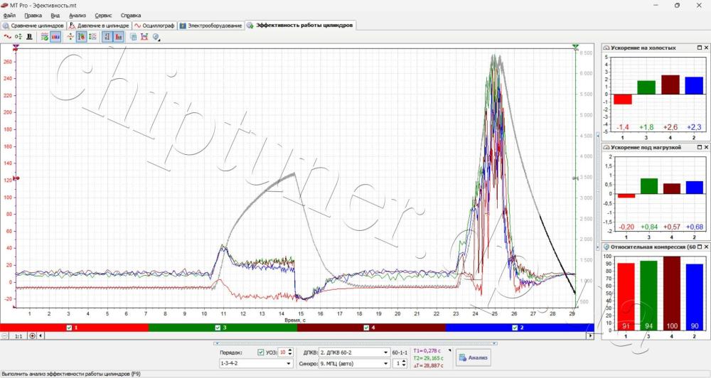
Task: Click the zero offset toolbar icon
Action: [18, 37]
